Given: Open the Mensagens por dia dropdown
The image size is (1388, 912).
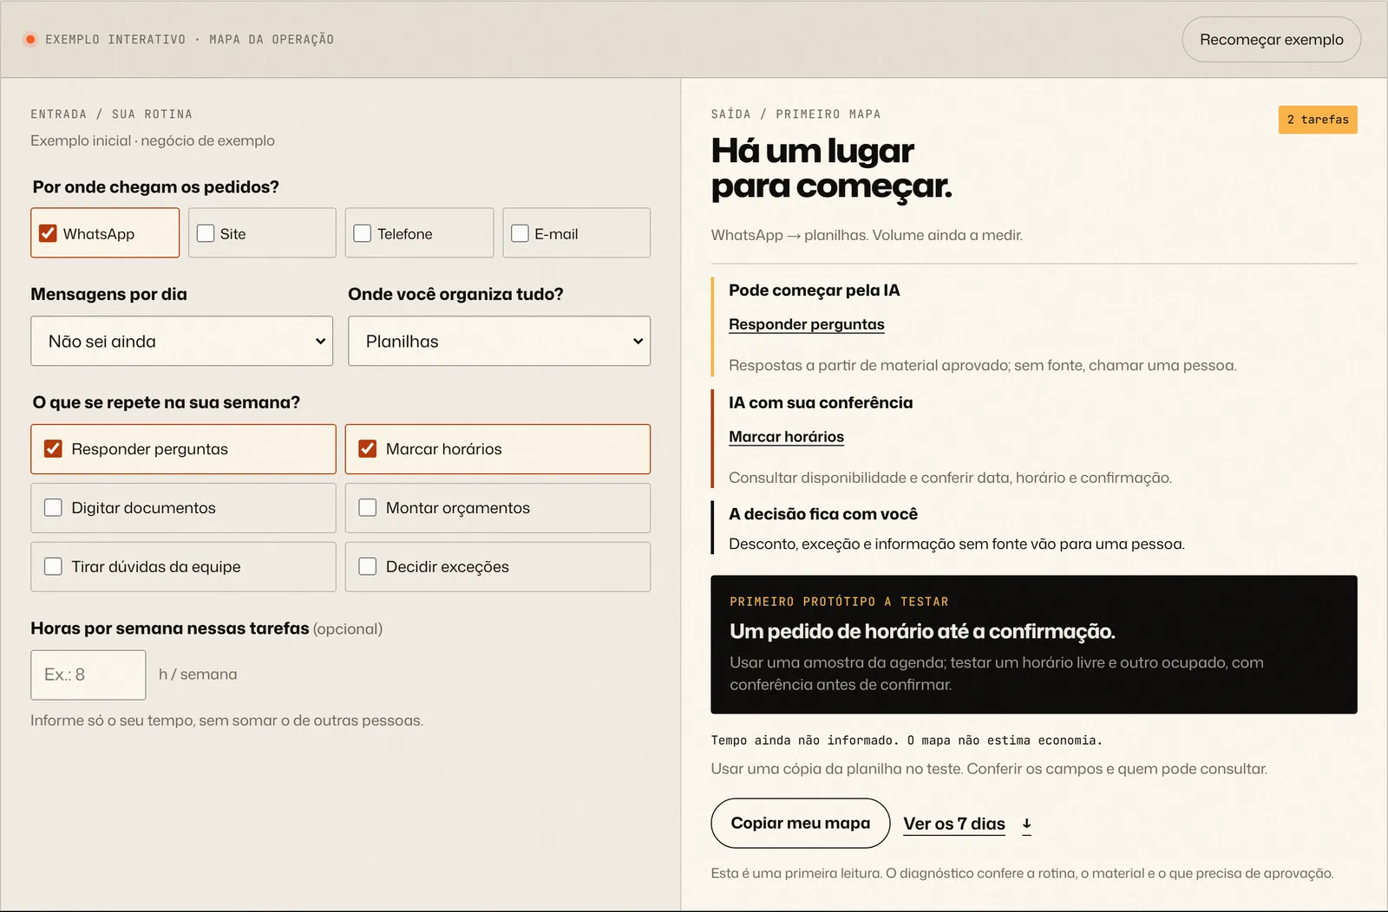Looking at the screenshot, I should [x=181, y=341].
